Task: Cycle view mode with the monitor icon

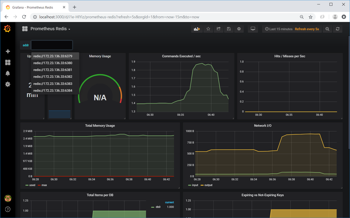Action: click(253, 29)
